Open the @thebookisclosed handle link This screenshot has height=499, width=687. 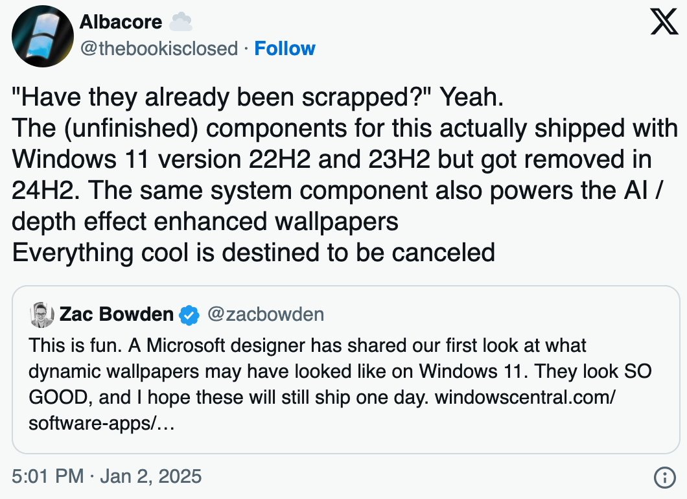click(159, 49)
